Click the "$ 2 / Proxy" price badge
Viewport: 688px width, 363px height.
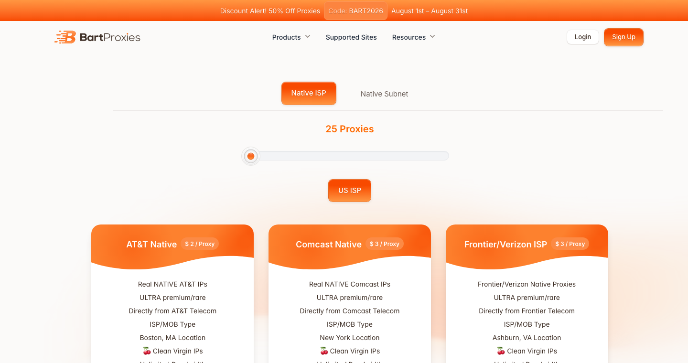200,244
